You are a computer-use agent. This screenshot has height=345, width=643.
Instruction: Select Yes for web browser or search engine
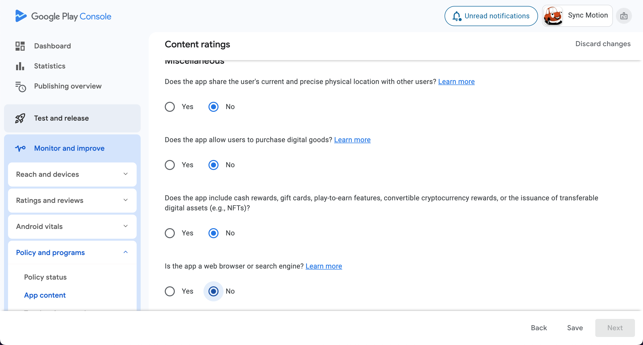(170, 291)
